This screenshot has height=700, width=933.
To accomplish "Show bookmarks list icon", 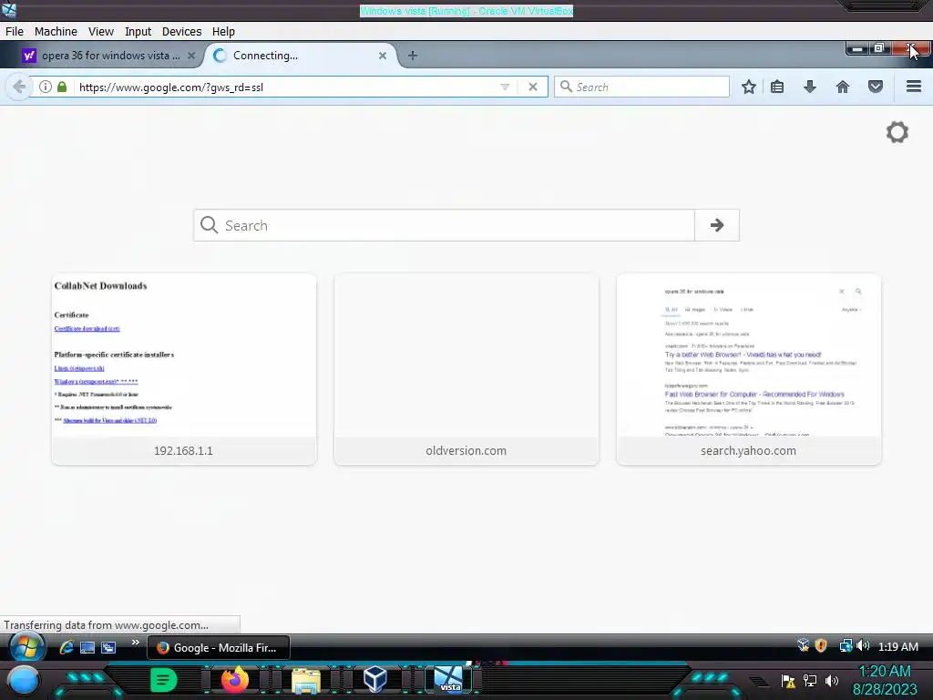I will [x=777, y=87].
